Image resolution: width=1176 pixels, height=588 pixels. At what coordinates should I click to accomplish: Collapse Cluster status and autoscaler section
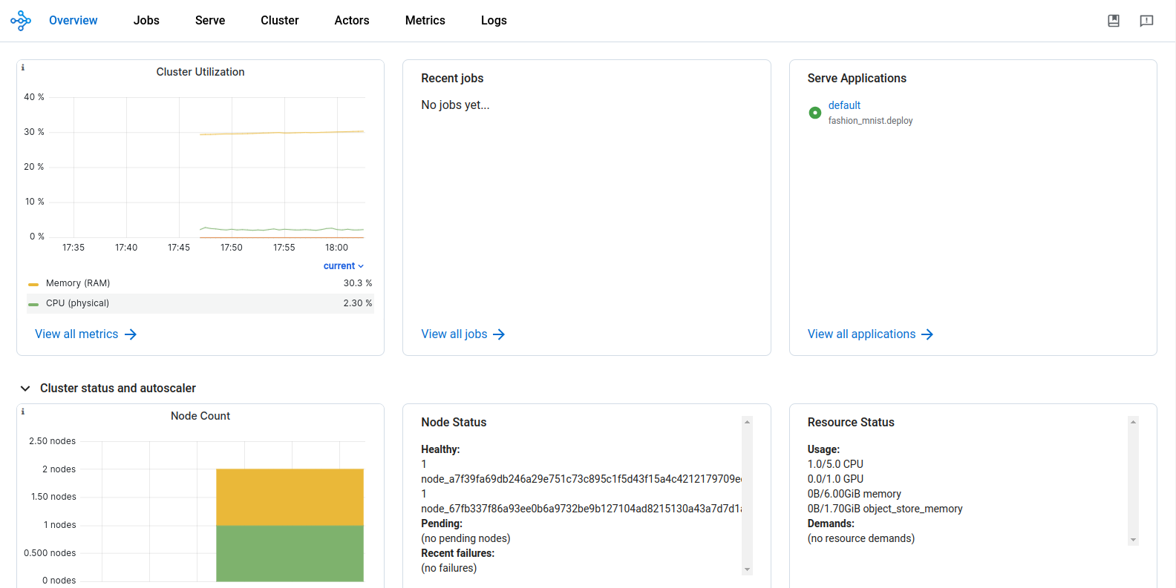(25, 389)
